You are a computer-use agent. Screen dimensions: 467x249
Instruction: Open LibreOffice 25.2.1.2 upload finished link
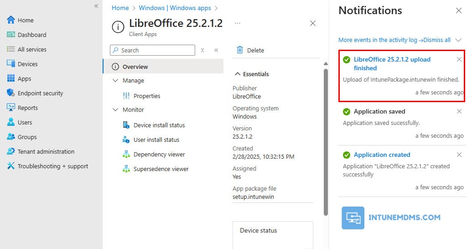392,64
